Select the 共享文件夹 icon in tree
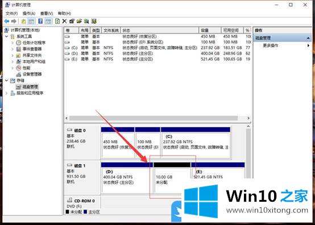This screenshot has width=315, height=225. coord(19,55)
